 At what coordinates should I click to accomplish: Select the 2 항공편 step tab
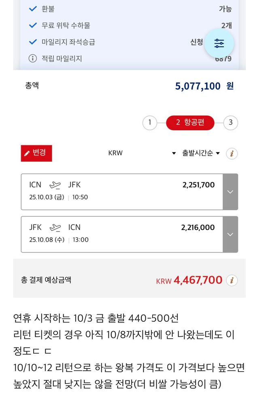tap(190, 123)
